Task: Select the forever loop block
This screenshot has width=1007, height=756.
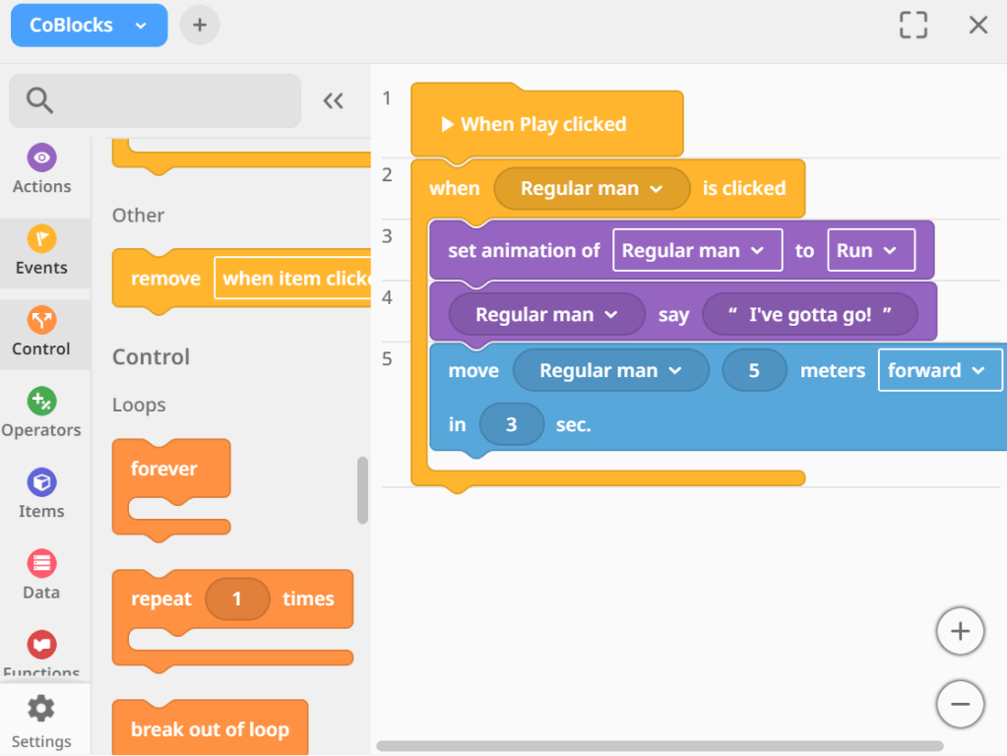Action: tap(165, 470)
